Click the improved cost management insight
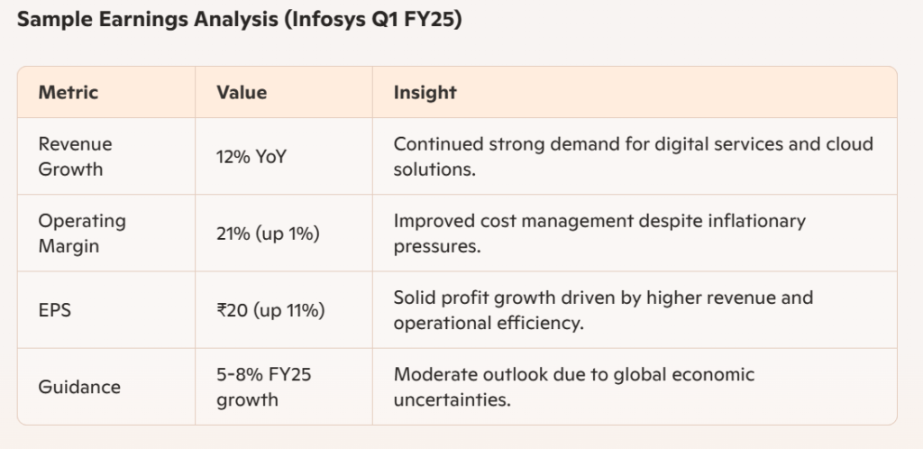This screenshot has height=449, width=923. click(x=599, y=233)
